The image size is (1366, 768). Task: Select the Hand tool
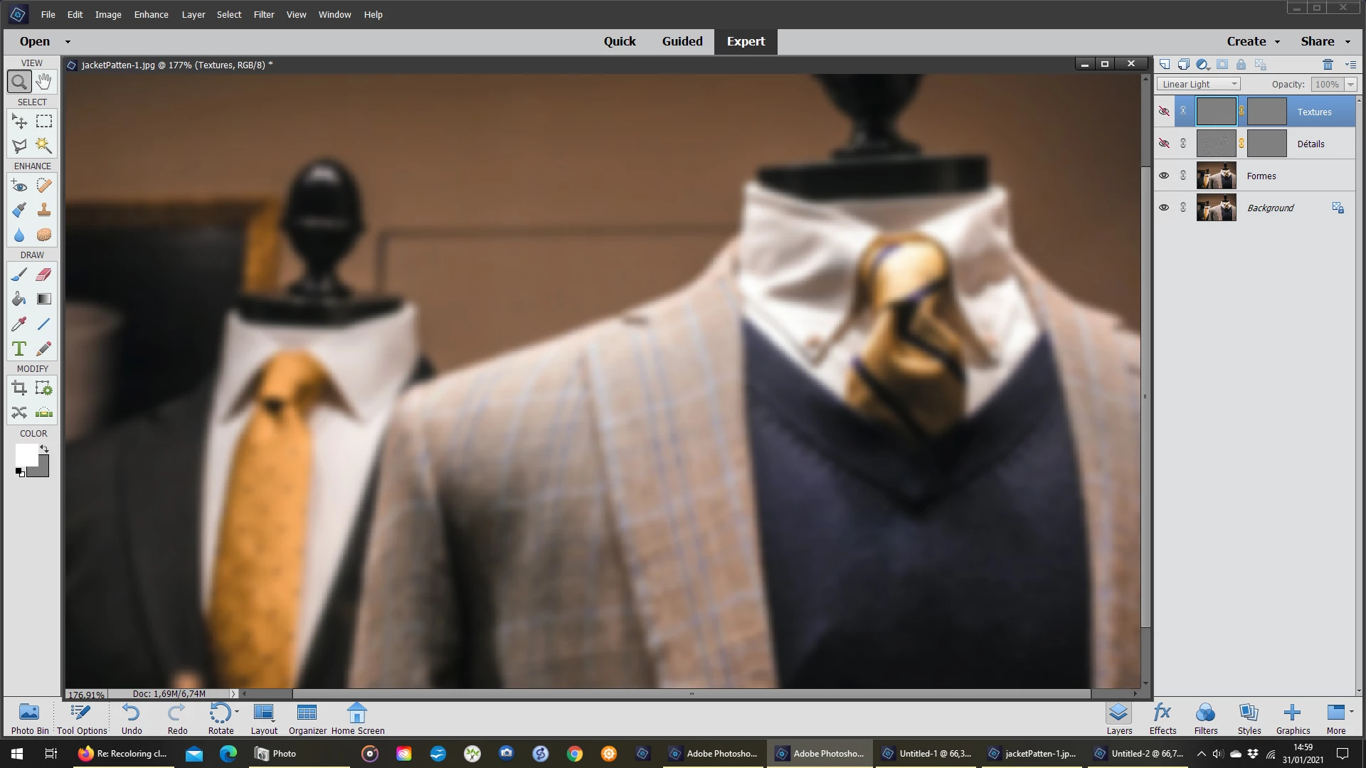43,82
